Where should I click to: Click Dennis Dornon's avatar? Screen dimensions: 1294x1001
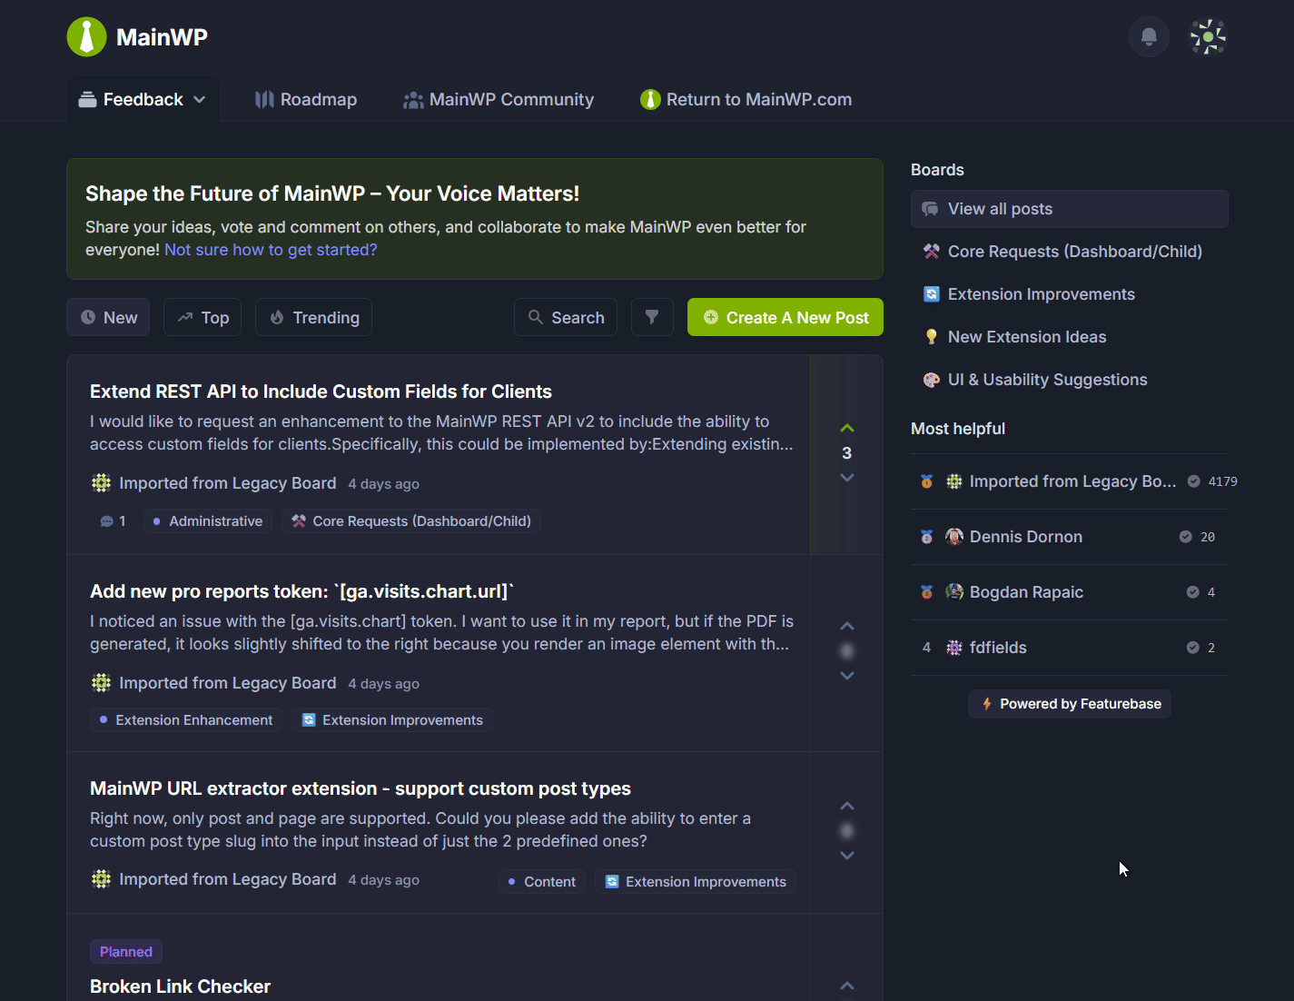coord(954,537)
